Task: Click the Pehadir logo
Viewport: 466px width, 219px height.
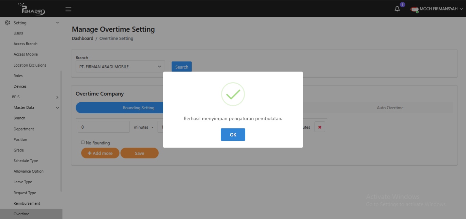Action: 33,9
